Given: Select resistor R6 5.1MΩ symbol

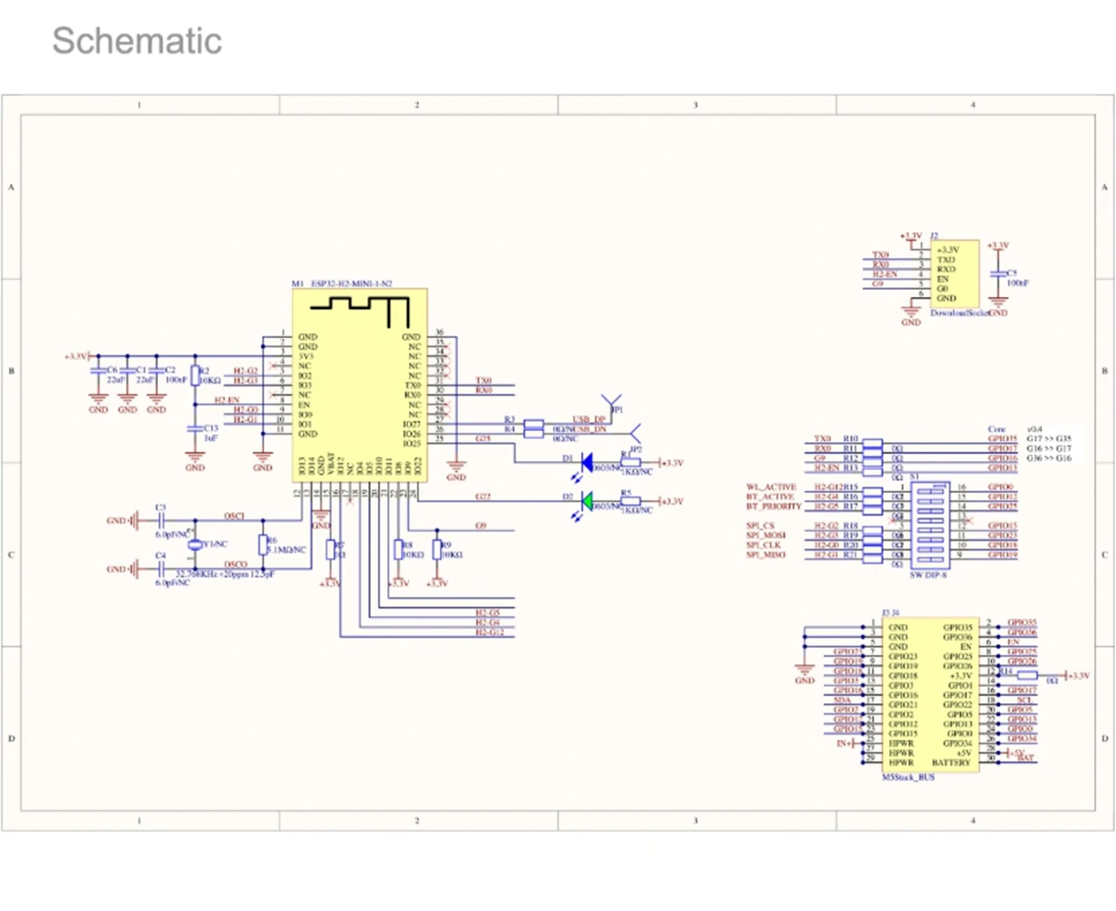Looking at the screenshot, I should click(x=262, y=545).
